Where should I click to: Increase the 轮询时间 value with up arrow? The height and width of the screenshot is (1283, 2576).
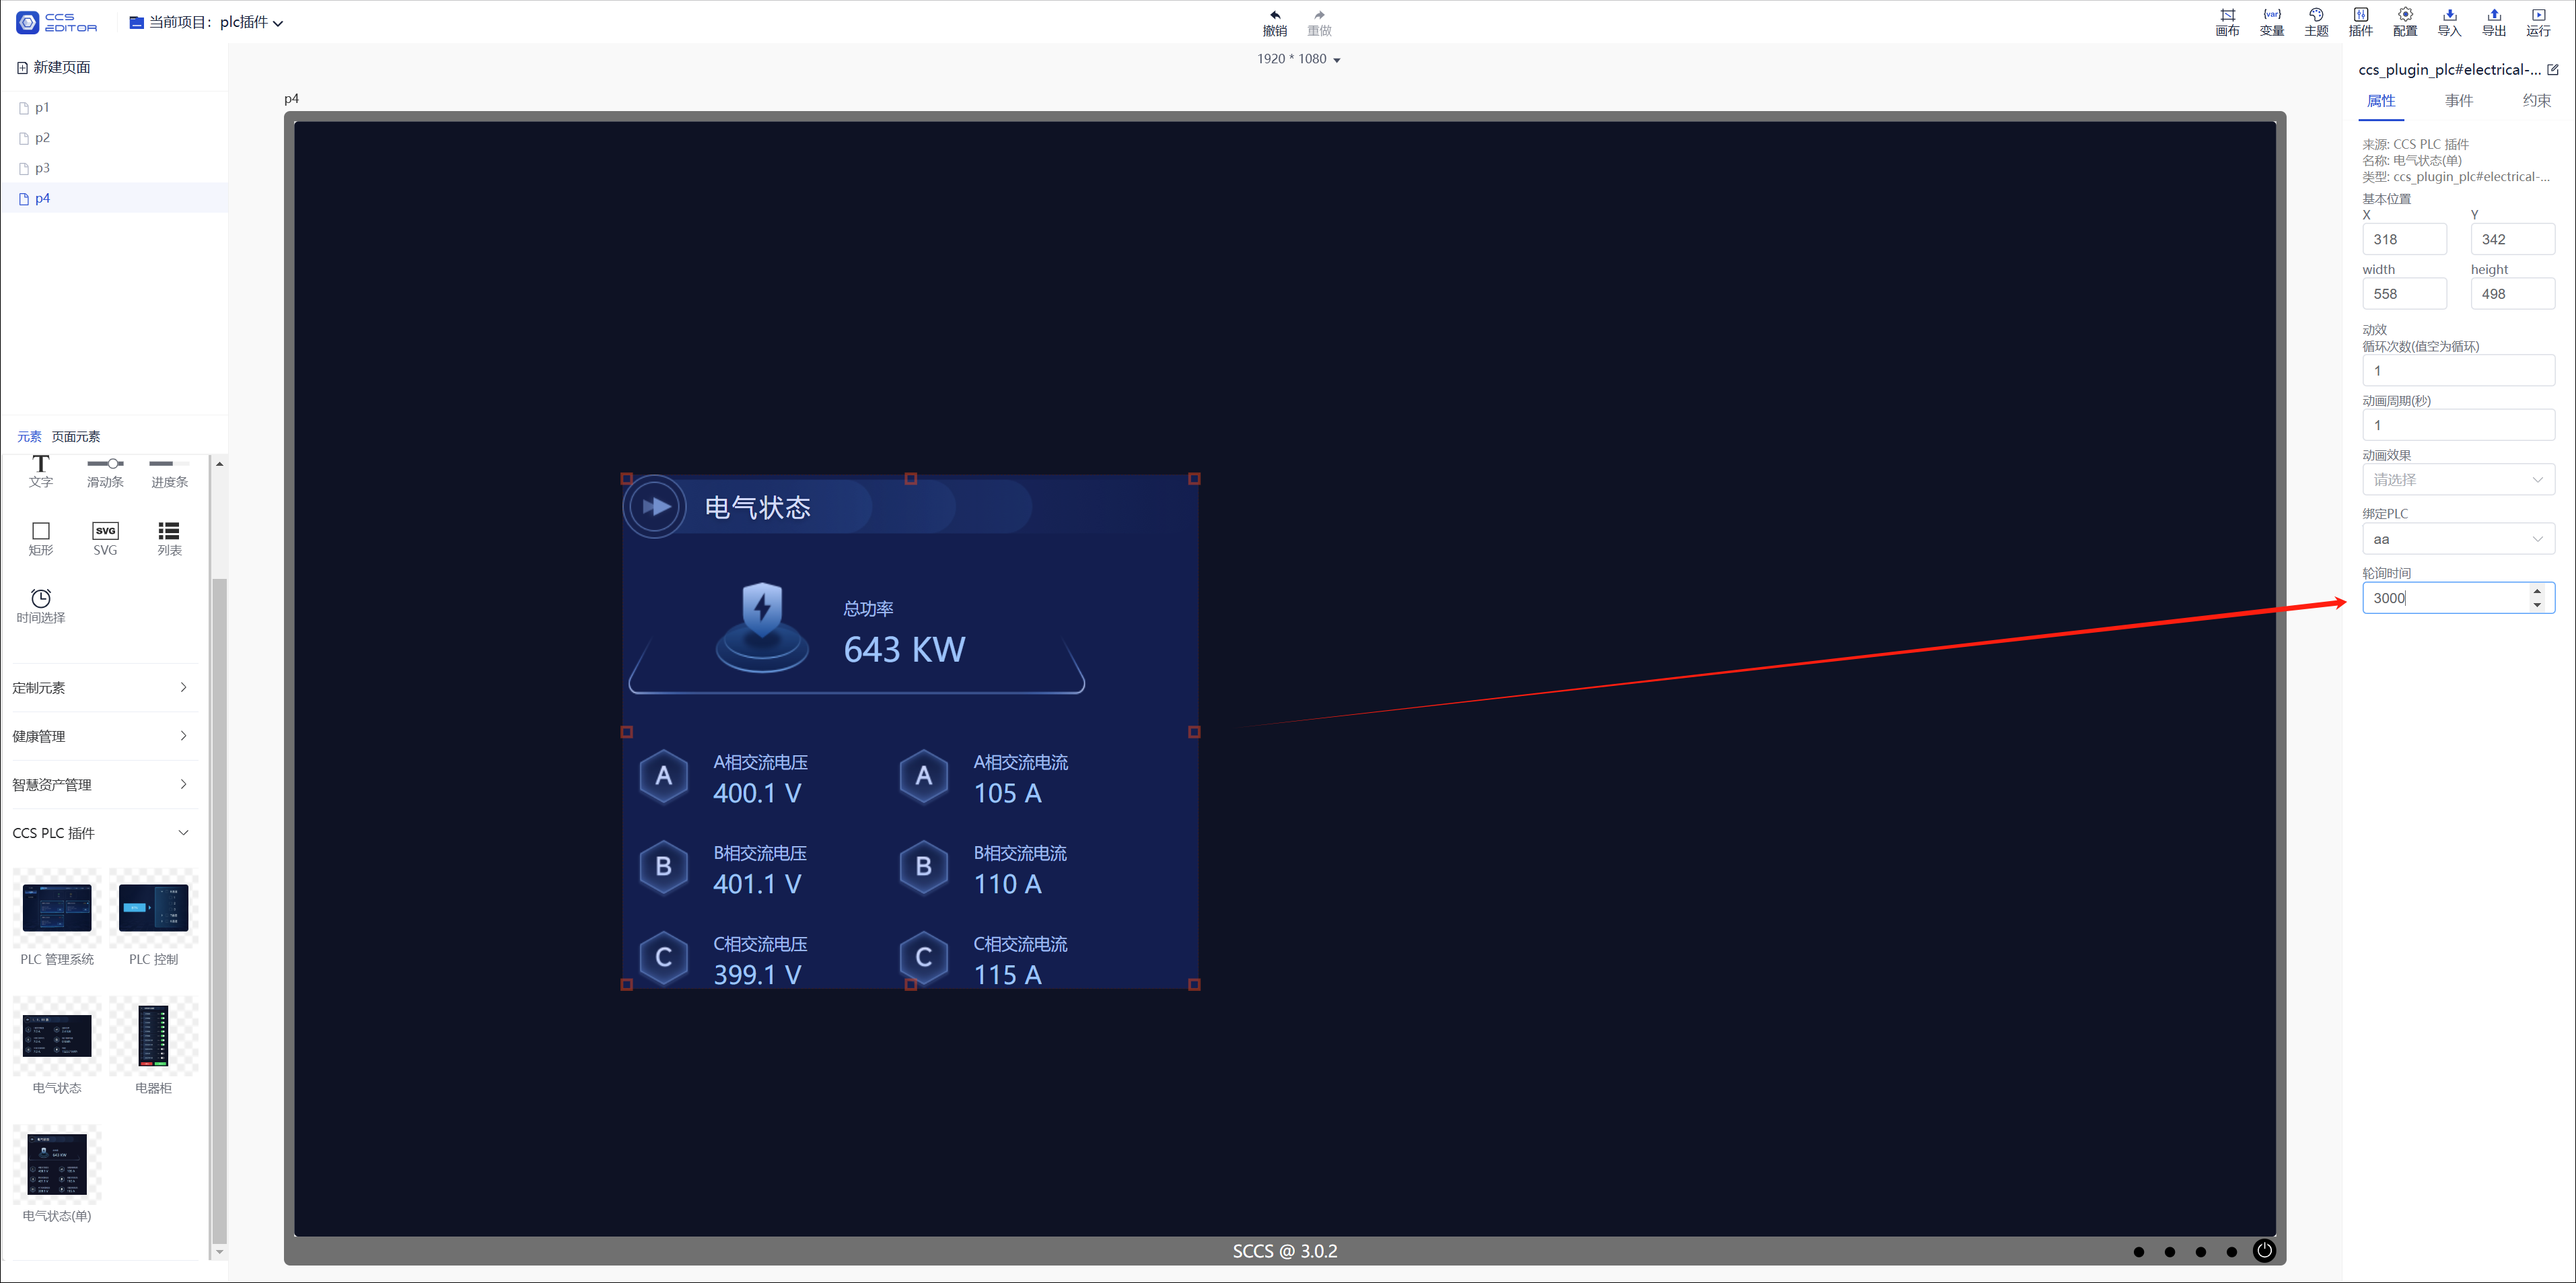click(2537, 591)
